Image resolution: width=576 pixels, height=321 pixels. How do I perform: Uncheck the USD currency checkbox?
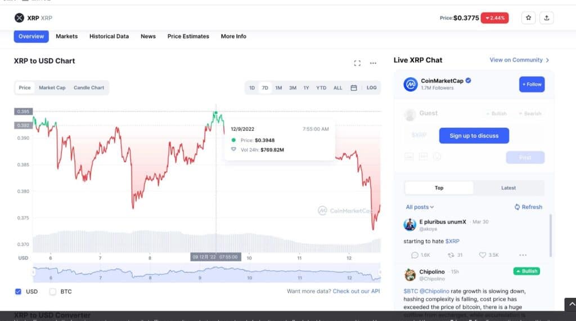18,292
